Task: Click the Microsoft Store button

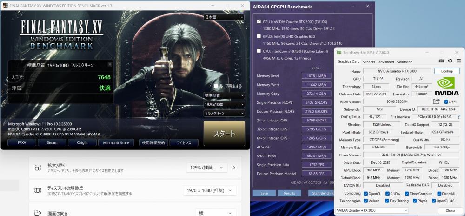Action: (x=116, y=143)
